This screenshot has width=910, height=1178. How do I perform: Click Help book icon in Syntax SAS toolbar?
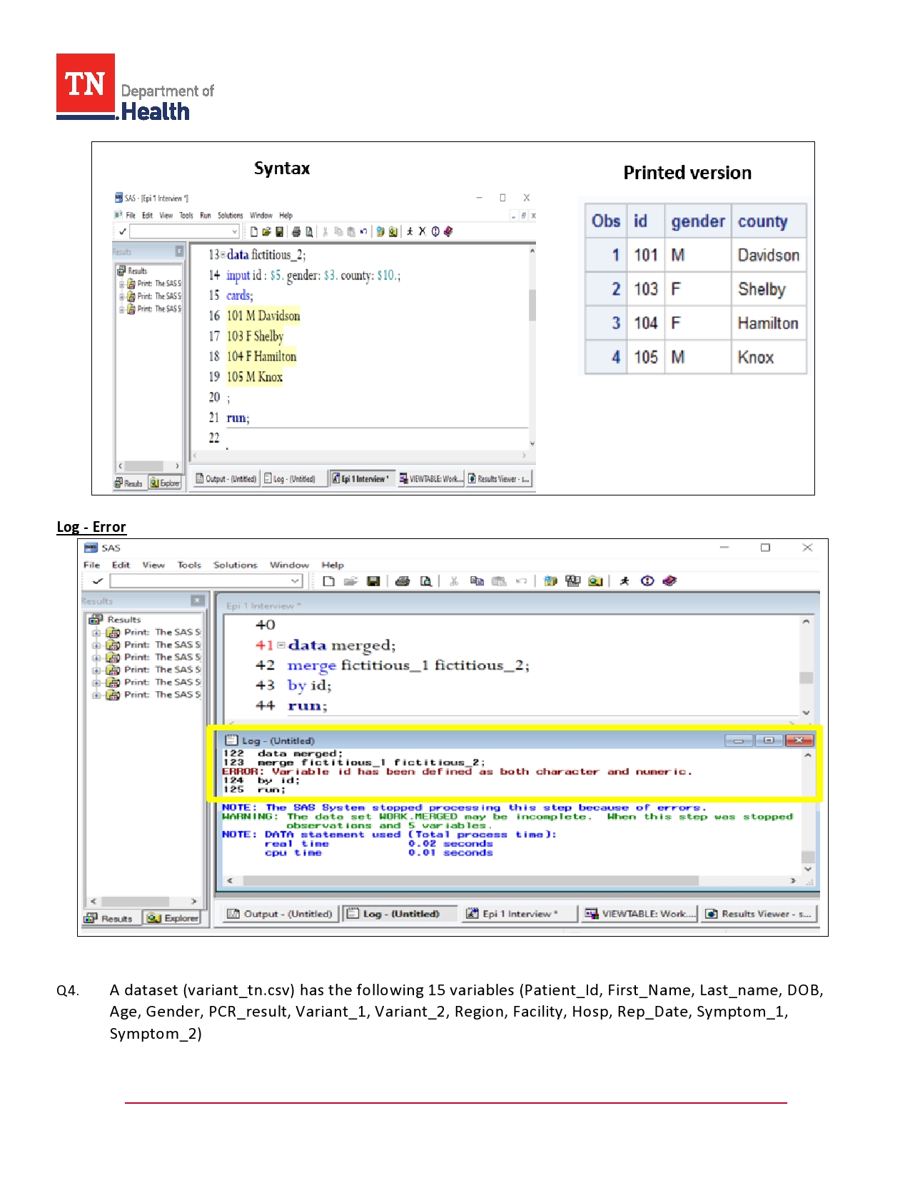(x=448, y=231)
